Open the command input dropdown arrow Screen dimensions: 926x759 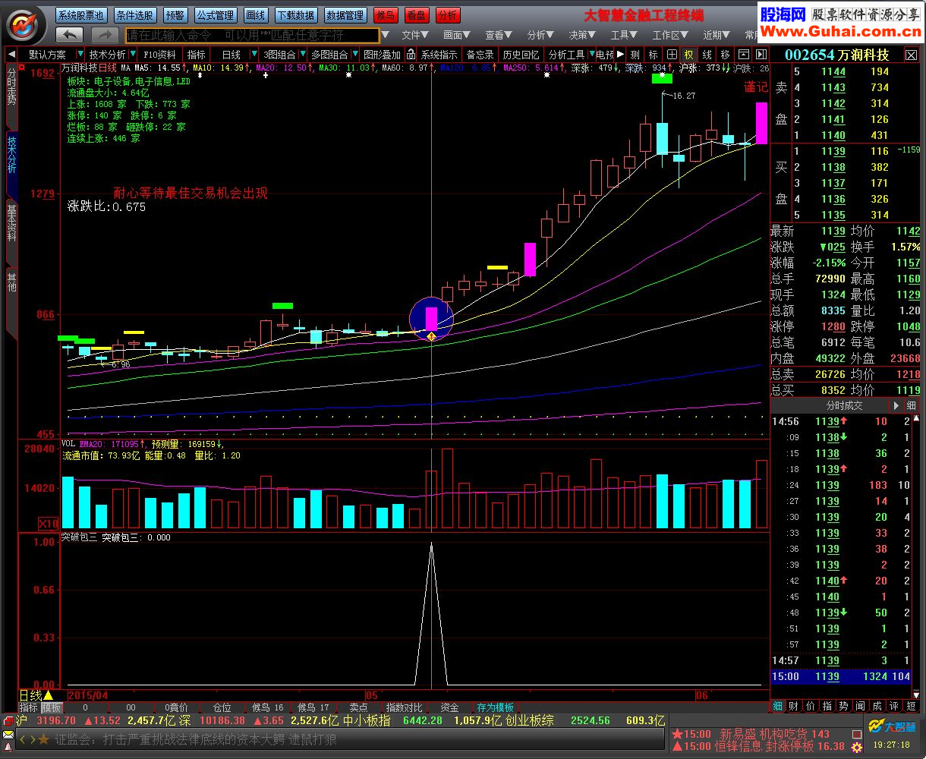pyautogui.click(x=385, y=35)
